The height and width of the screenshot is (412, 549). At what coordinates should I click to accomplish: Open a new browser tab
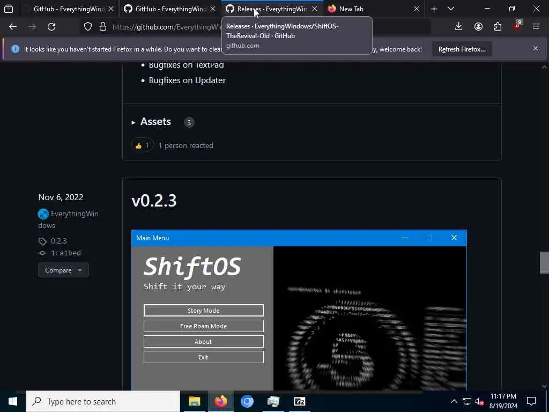(x=434, y=9)
